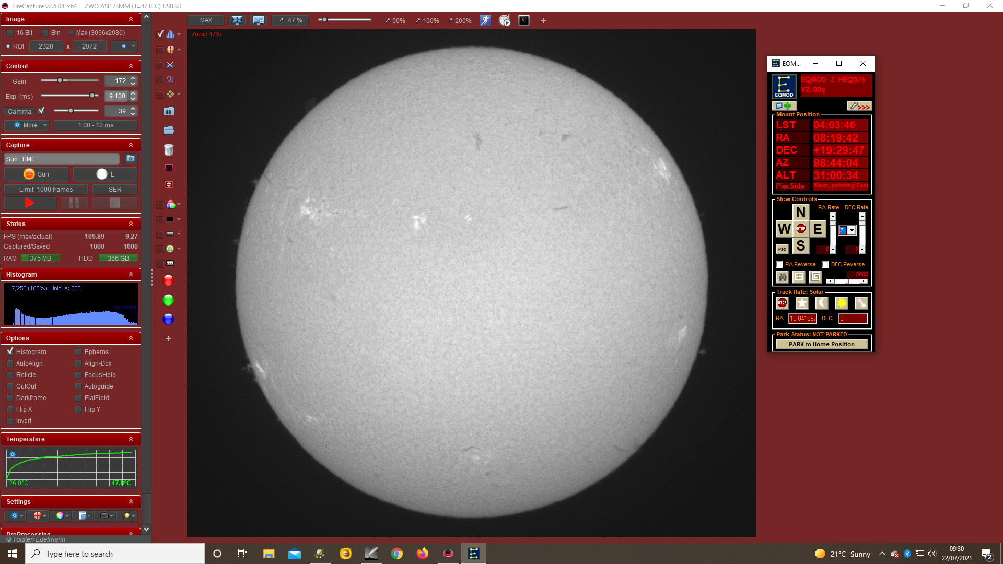Click the 999 counter icon
This screenshot has height=564, width=1003.
170,263
